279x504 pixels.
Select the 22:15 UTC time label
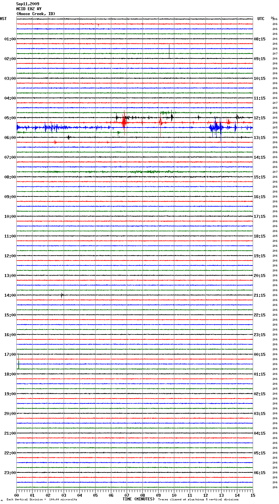click(x=260, y=315)
